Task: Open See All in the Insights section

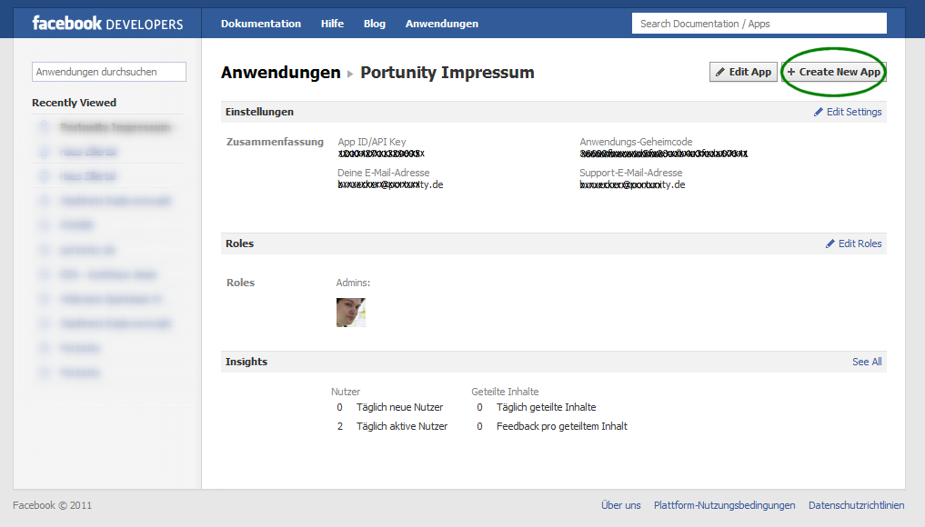Action: click(x=866, y=362)
